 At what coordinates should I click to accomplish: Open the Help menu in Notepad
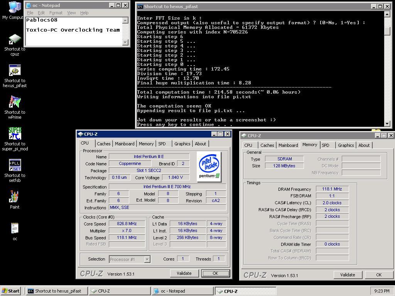point(84,13)
